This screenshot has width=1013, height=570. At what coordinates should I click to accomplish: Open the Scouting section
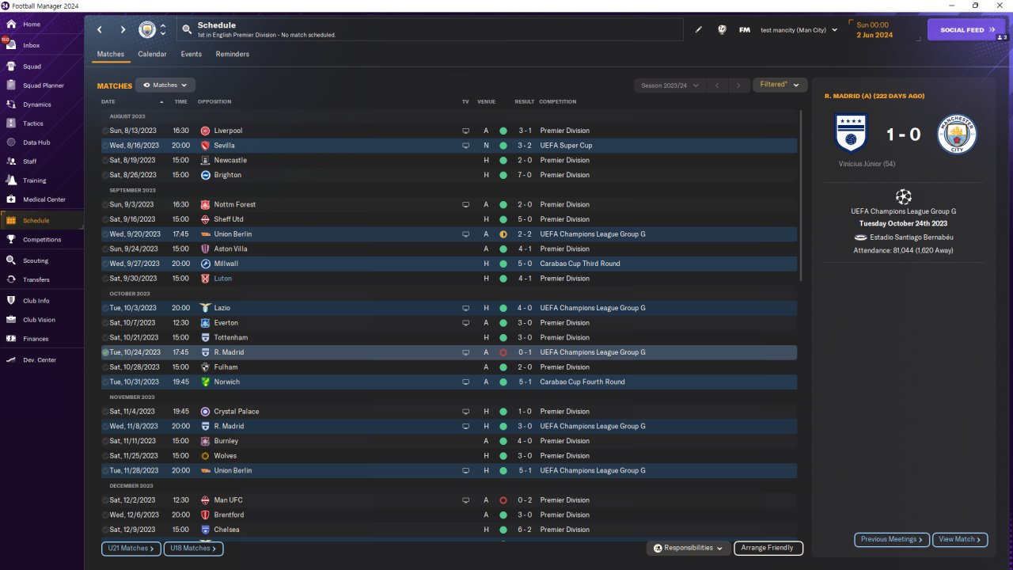tap(36, 260)
